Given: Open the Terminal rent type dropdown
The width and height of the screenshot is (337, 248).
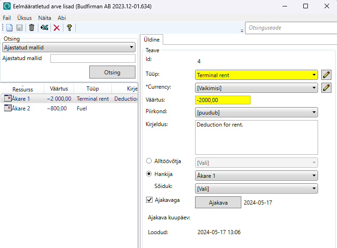Looking at the screenshot, I should [x=257, y=75].
